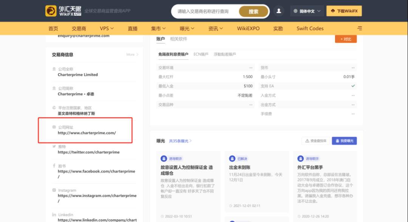Click the clock icon beside 2020-12-26 14:20

[299, 216]
